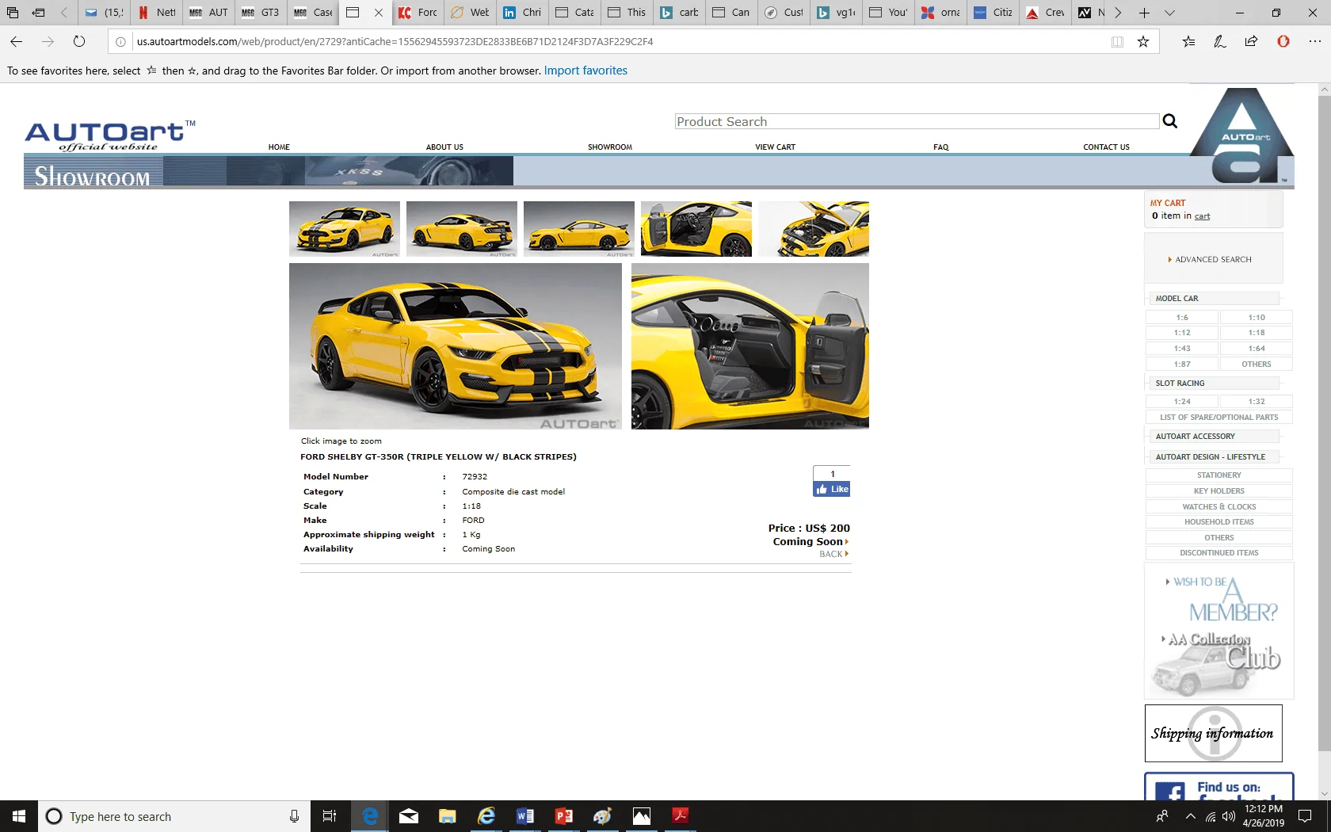1331x832 pixels.
Task: Click the AUTOart official website logo
Action: [x=110, y=135]
